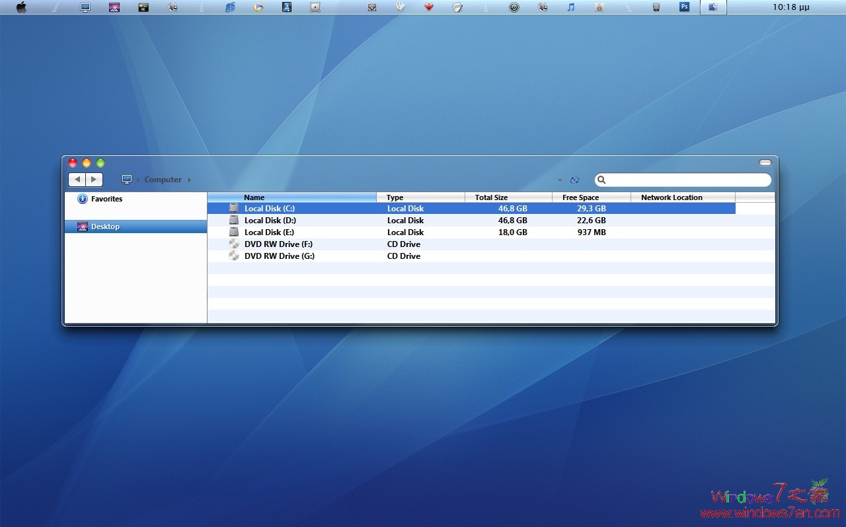Click the display monitor icon in the menu bar

[85, 7]
